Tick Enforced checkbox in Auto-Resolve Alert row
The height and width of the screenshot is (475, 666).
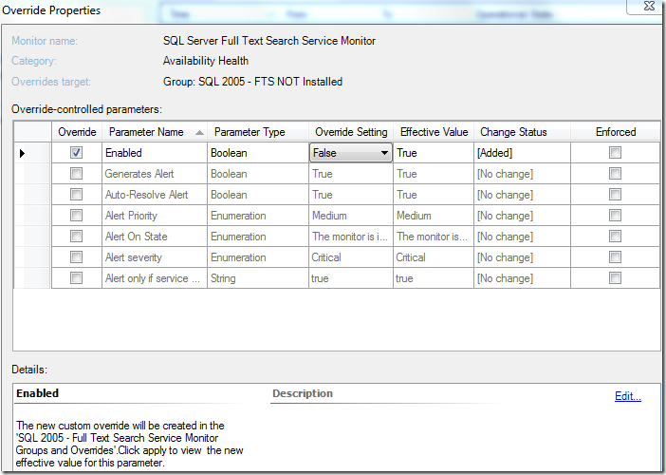coord(615,194)
